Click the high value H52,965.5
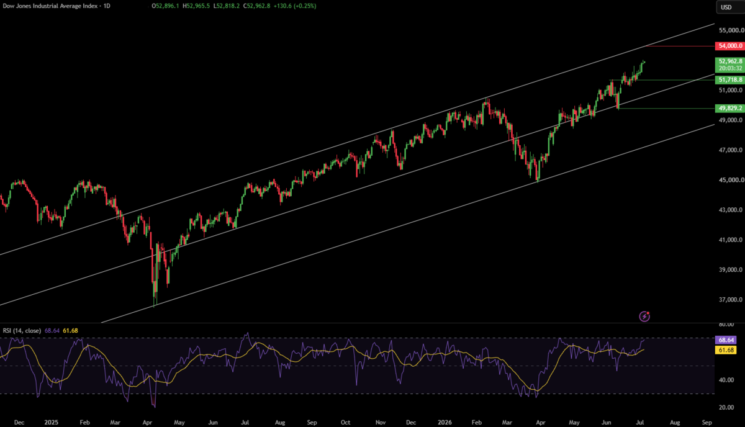This screenshot has height=427, width=745. pyautogui.click(x=197, y=6)
